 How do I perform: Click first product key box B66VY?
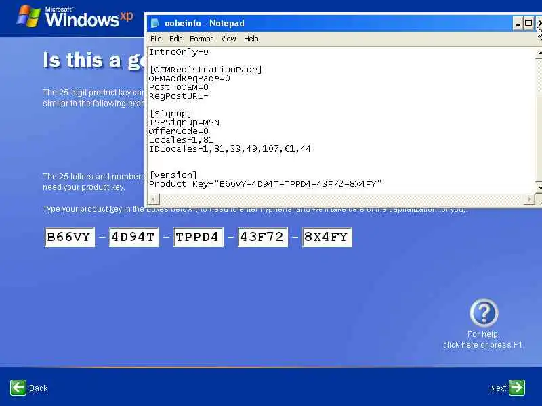click(70, 238)
